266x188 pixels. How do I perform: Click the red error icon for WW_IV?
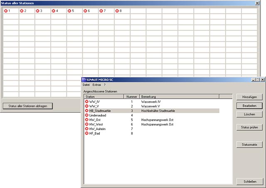click(x=87, y=101)
